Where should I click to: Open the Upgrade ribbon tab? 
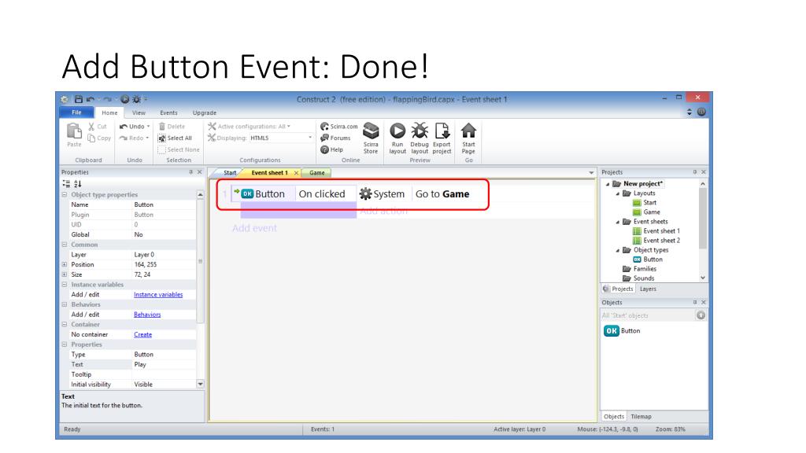point(205,112)
